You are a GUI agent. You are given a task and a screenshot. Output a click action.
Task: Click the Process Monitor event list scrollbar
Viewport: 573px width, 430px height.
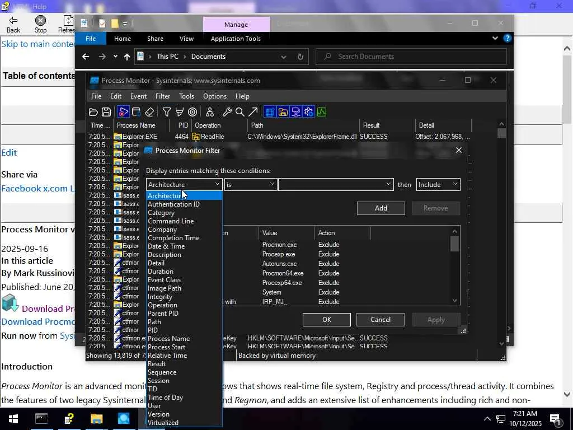pos(501,233)
